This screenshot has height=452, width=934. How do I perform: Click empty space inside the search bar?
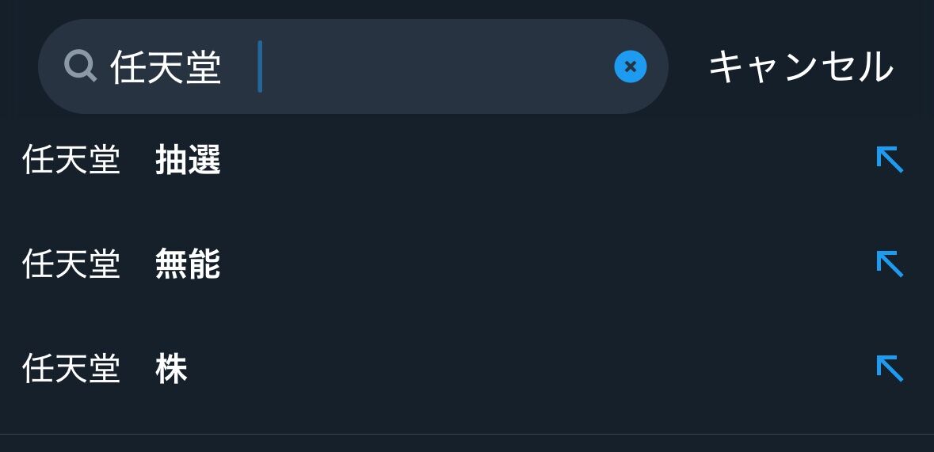click(436, 67)
